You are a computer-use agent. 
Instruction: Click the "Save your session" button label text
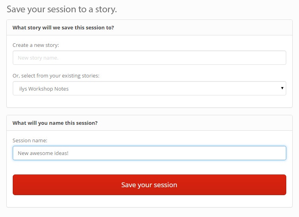click(x=149, y=185)
